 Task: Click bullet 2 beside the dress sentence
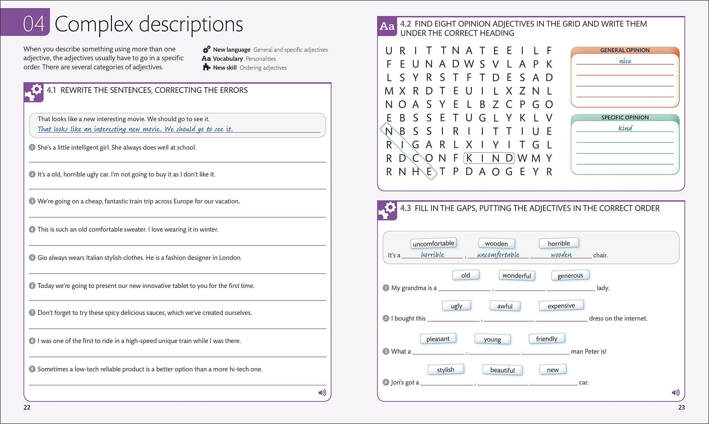pos(386,318)
